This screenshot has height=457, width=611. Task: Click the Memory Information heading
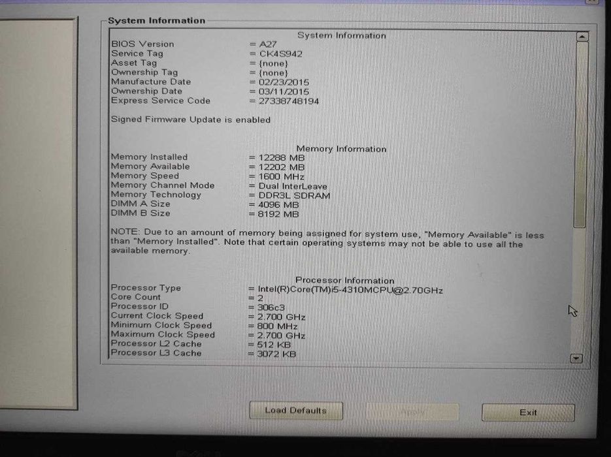click(x=341, y=149)
